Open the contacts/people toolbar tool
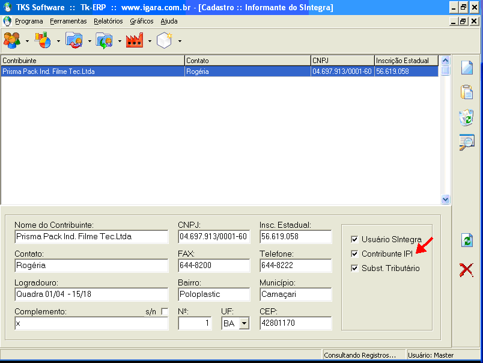Viewport: 483px width, 363px height. click(11, 40)
